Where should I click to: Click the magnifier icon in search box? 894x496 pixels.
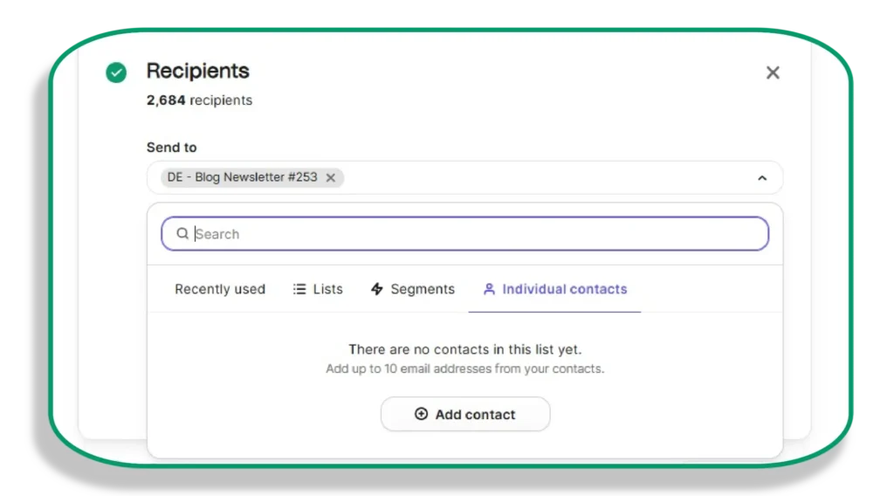[x=182, y=234]
